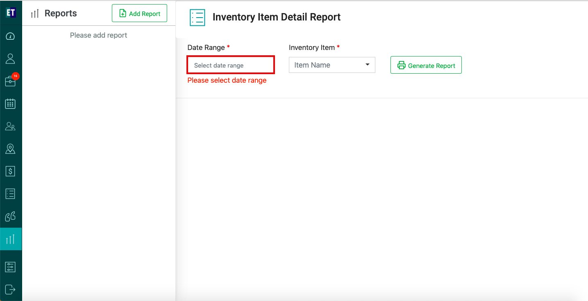Click the 'Please select date range' error message
Viewport: 588px width, 301px height.
(x=227, y=80)
